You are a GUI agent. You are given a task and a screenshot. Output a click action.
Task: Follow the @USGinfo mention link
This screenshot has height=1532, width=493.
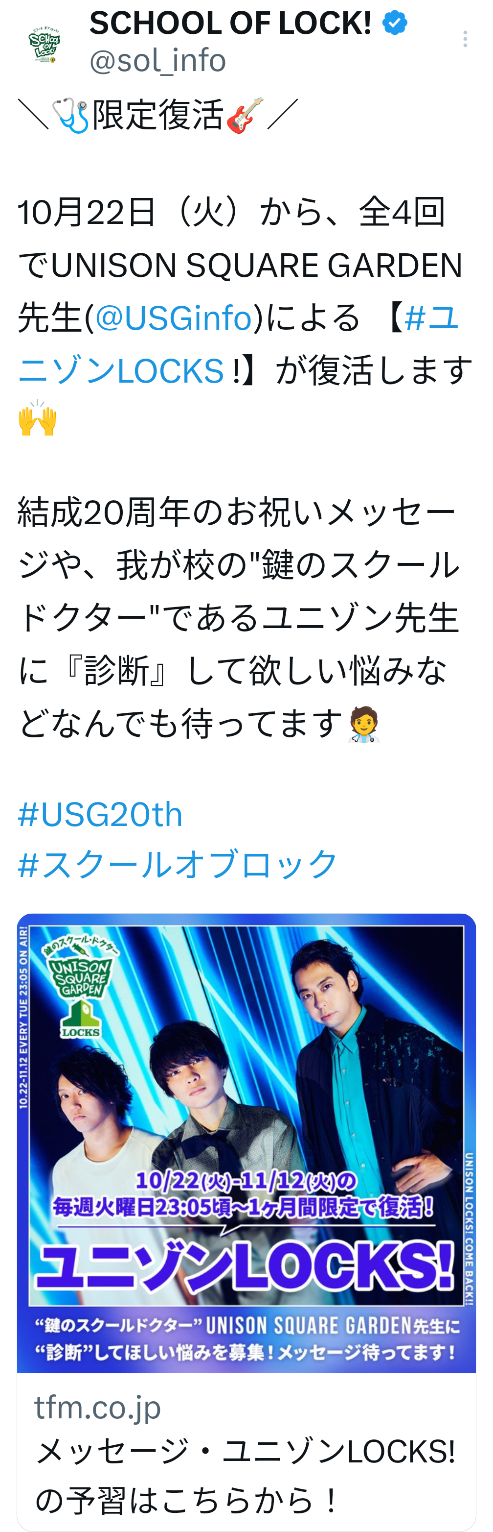(x=174, y=317)
